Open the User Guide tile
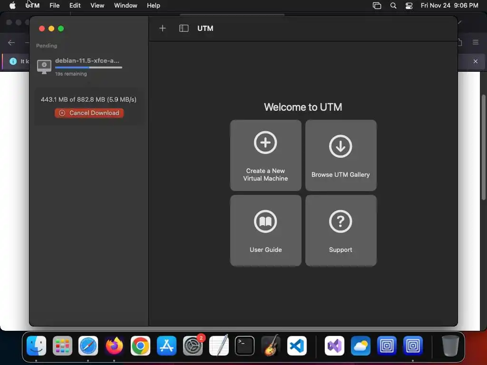This screenshot has height=365, width=487. (x=265, y=231)
